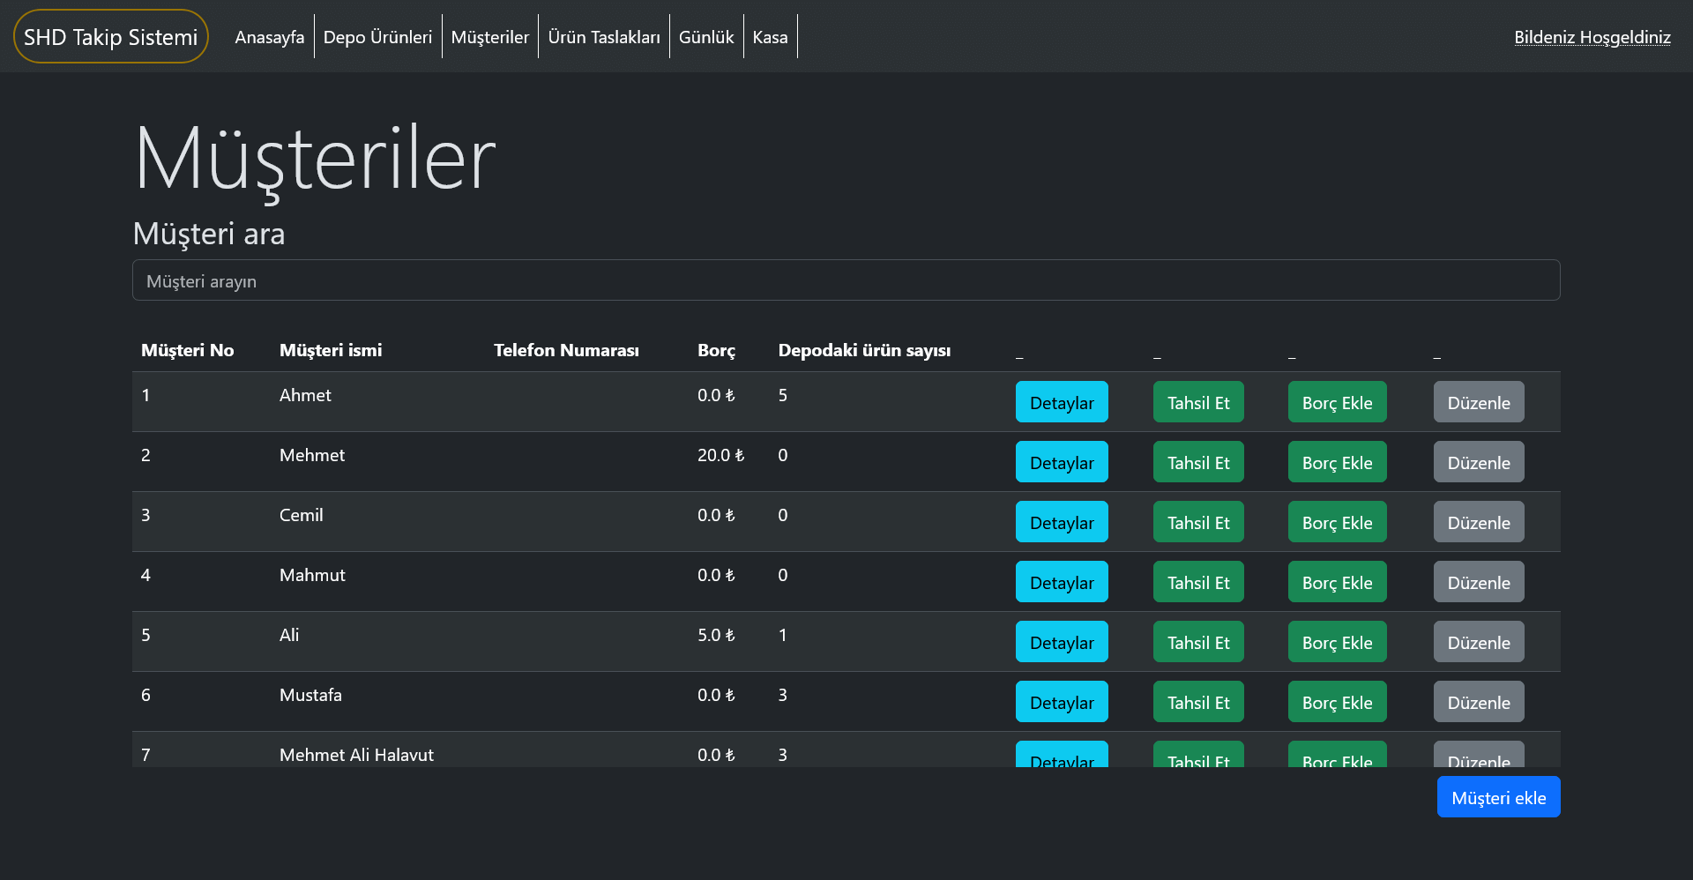Edit Mahmut using Düzenle button
The width and height of the screenshot is (1693, 880).
pyautogui.click(x=1478, y=582)
